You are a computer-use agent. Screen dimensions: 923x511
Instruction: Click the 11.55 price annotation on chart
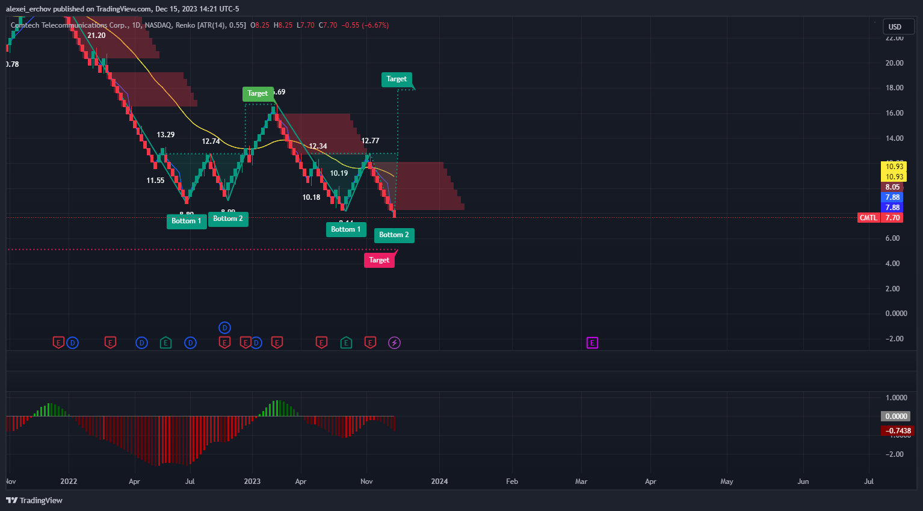click(155, 181)
